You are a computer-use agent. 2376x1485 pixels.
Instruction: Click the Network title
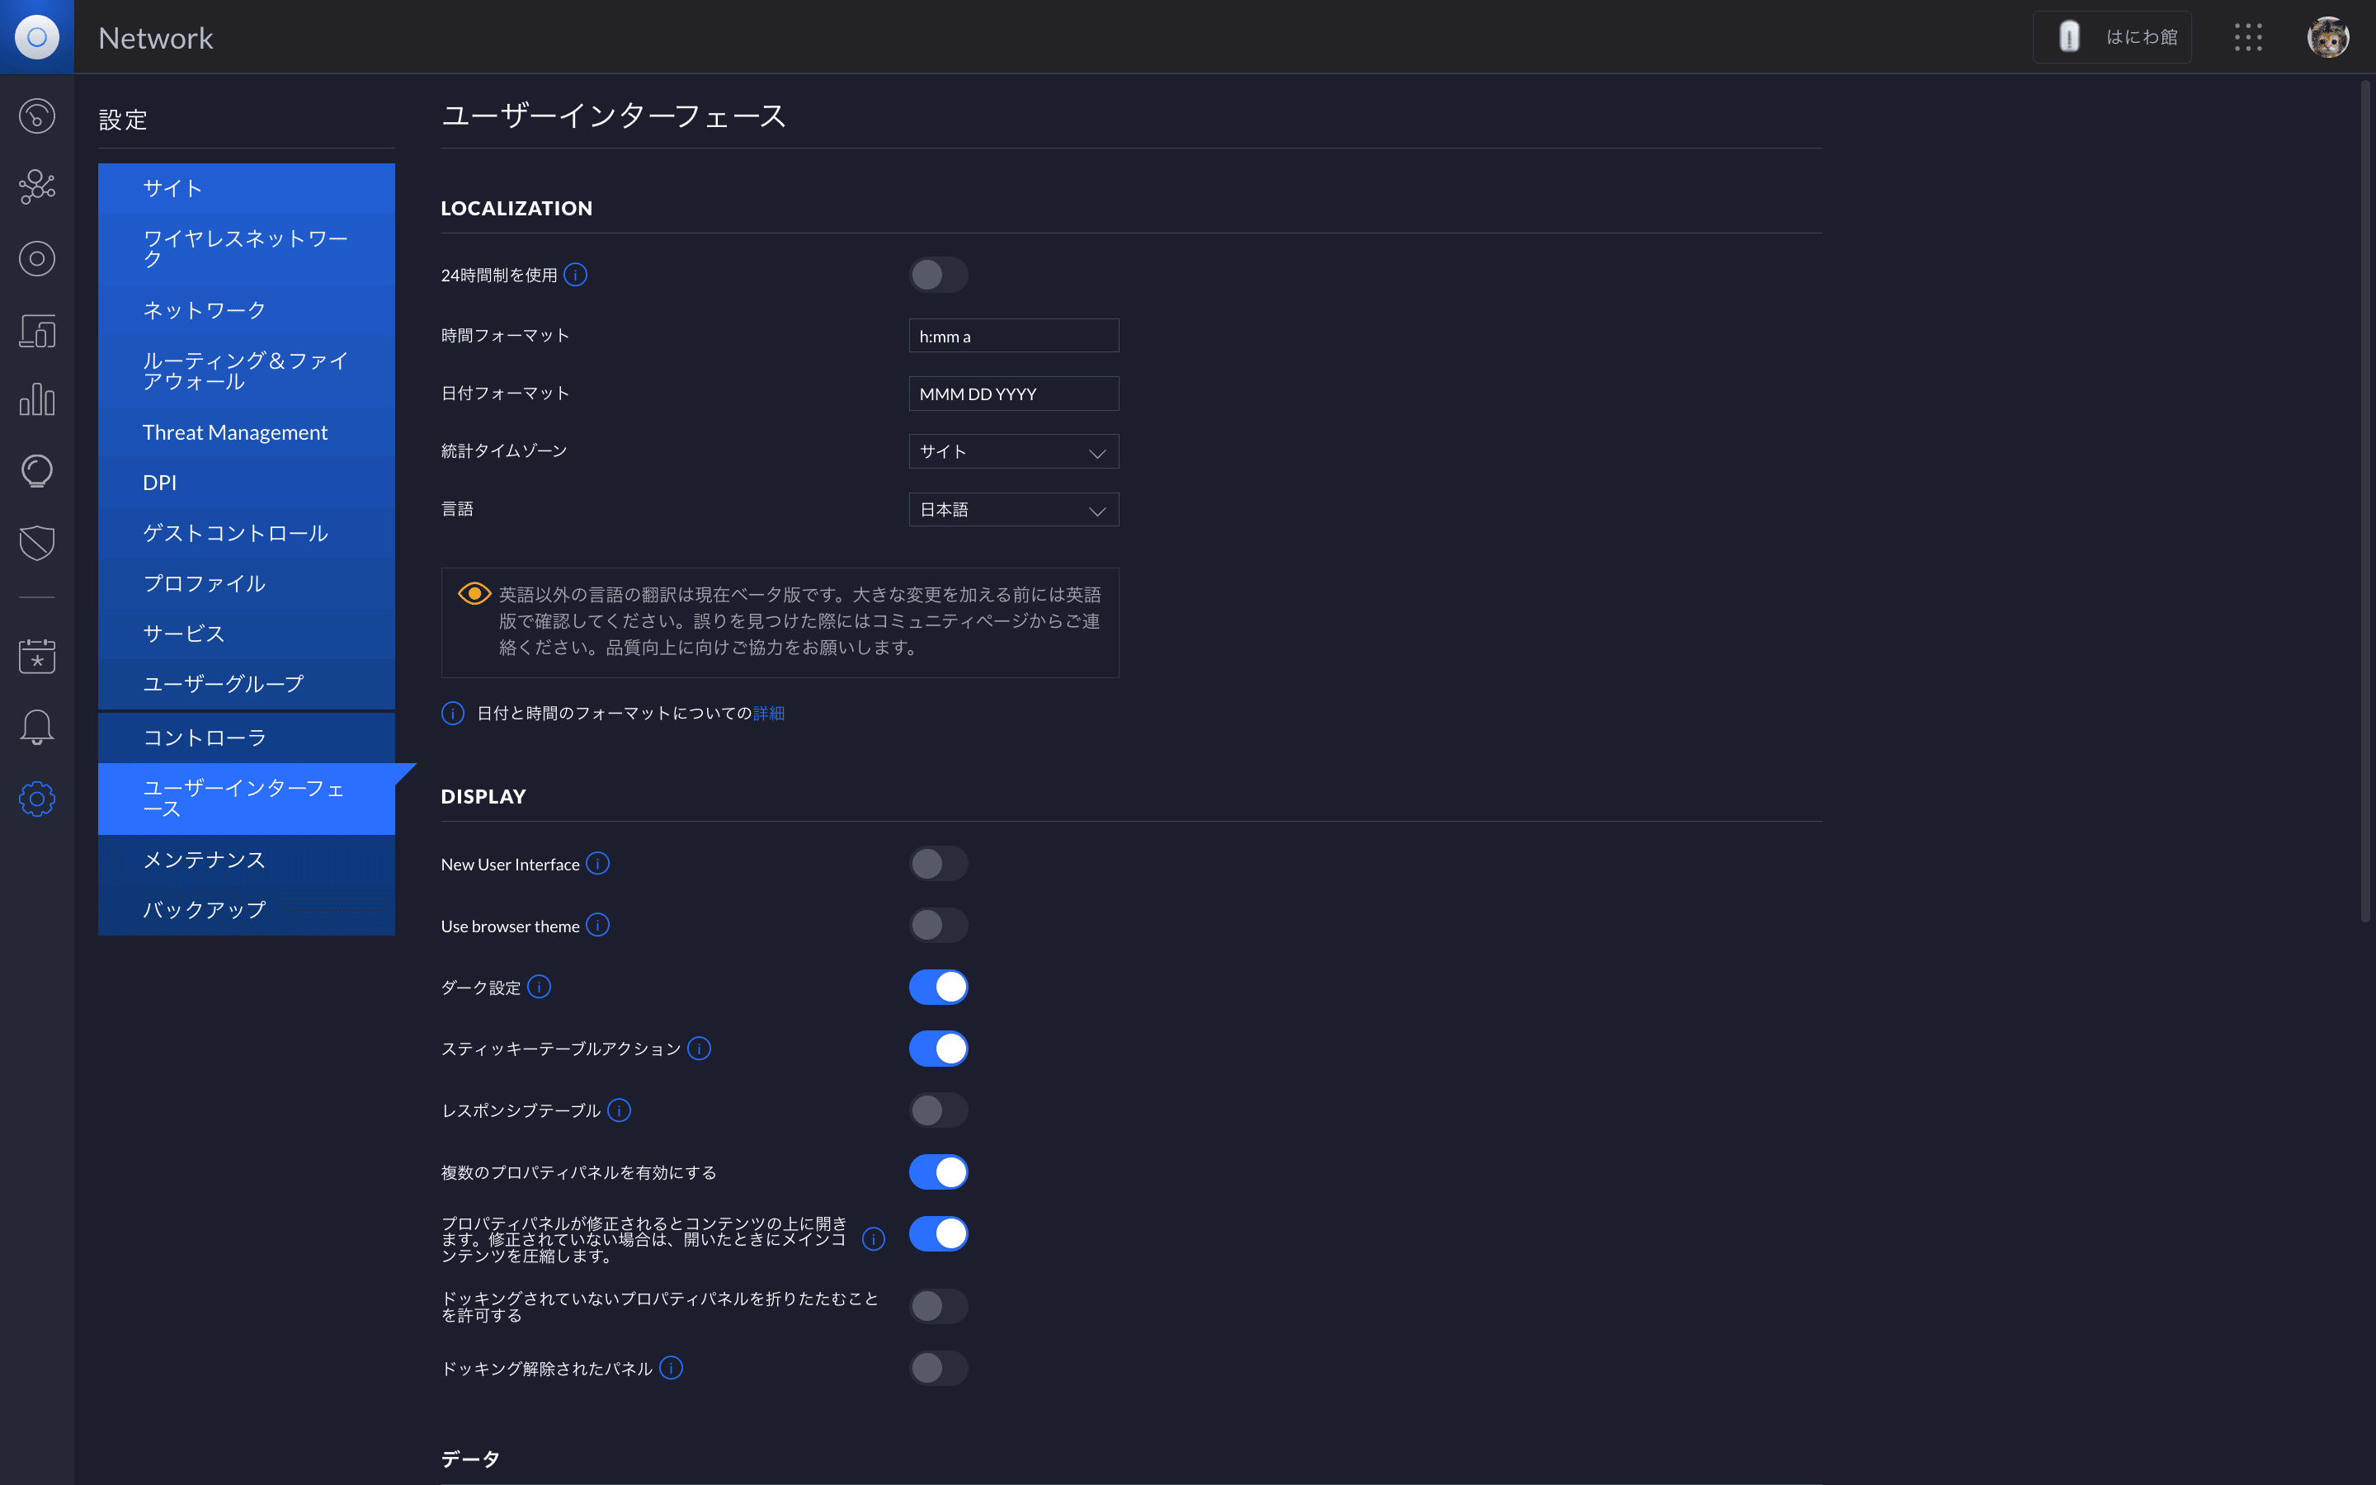155,37
